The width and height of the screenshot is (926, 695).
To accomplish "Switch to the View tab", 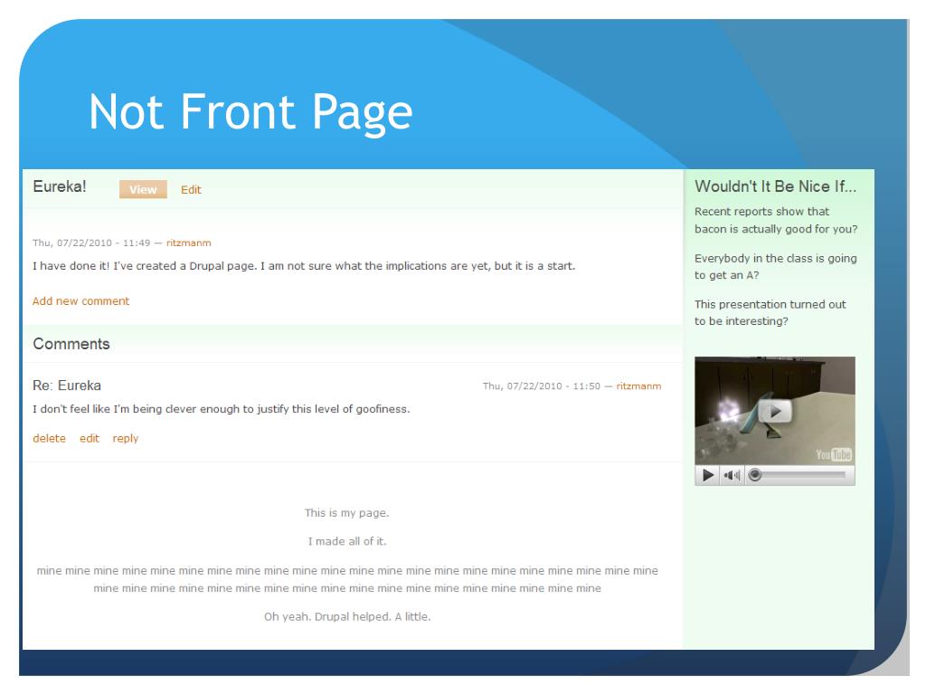I will point(143,190).
